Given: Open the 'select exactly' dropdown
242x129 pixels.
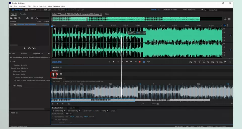Looking at the screenshot, I should tap(74, 111).
